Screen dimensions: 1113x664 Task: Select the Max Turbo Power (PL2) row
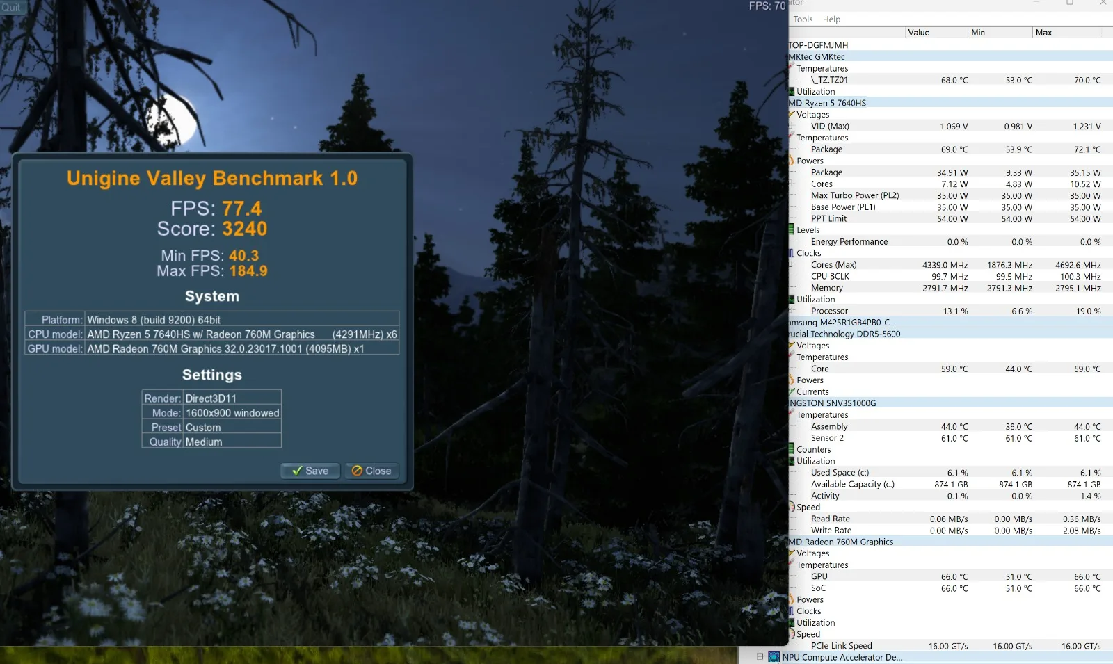pyautogui.click(x=950, y=195)
